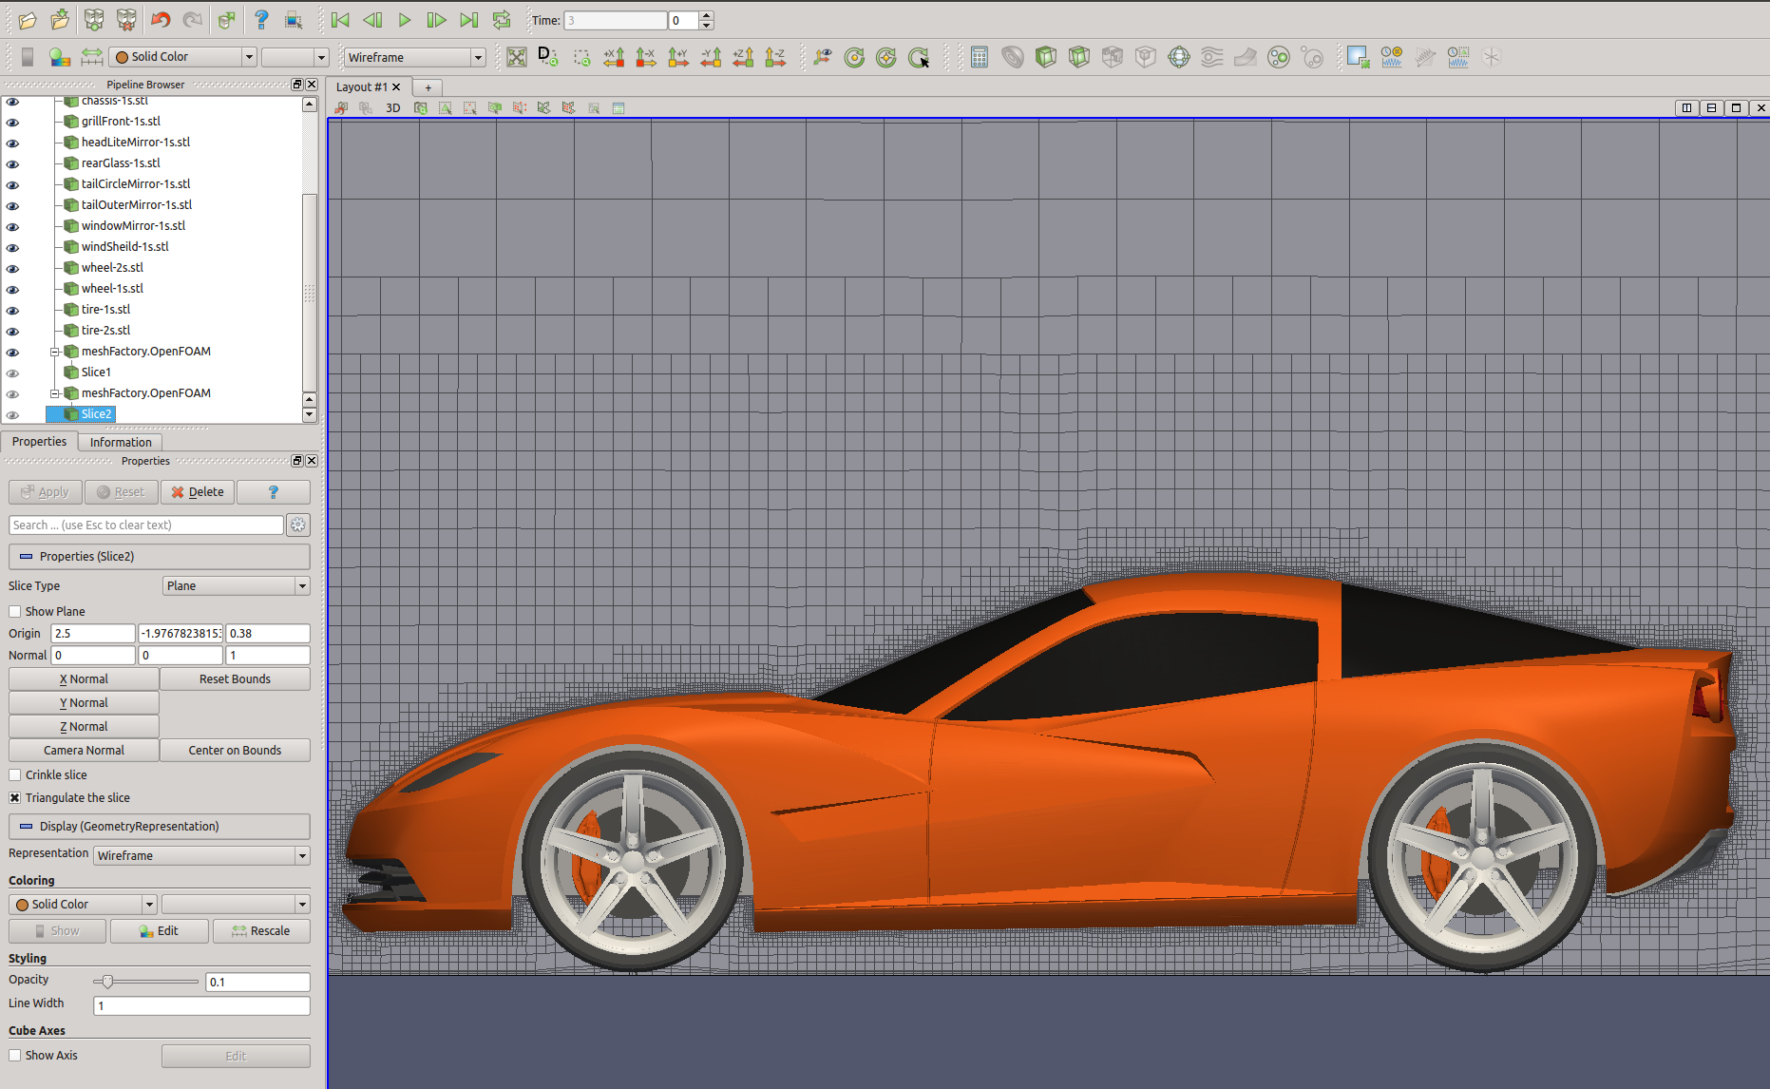Open the Wireframe representation dropdown in toolbar

(414, 58)
